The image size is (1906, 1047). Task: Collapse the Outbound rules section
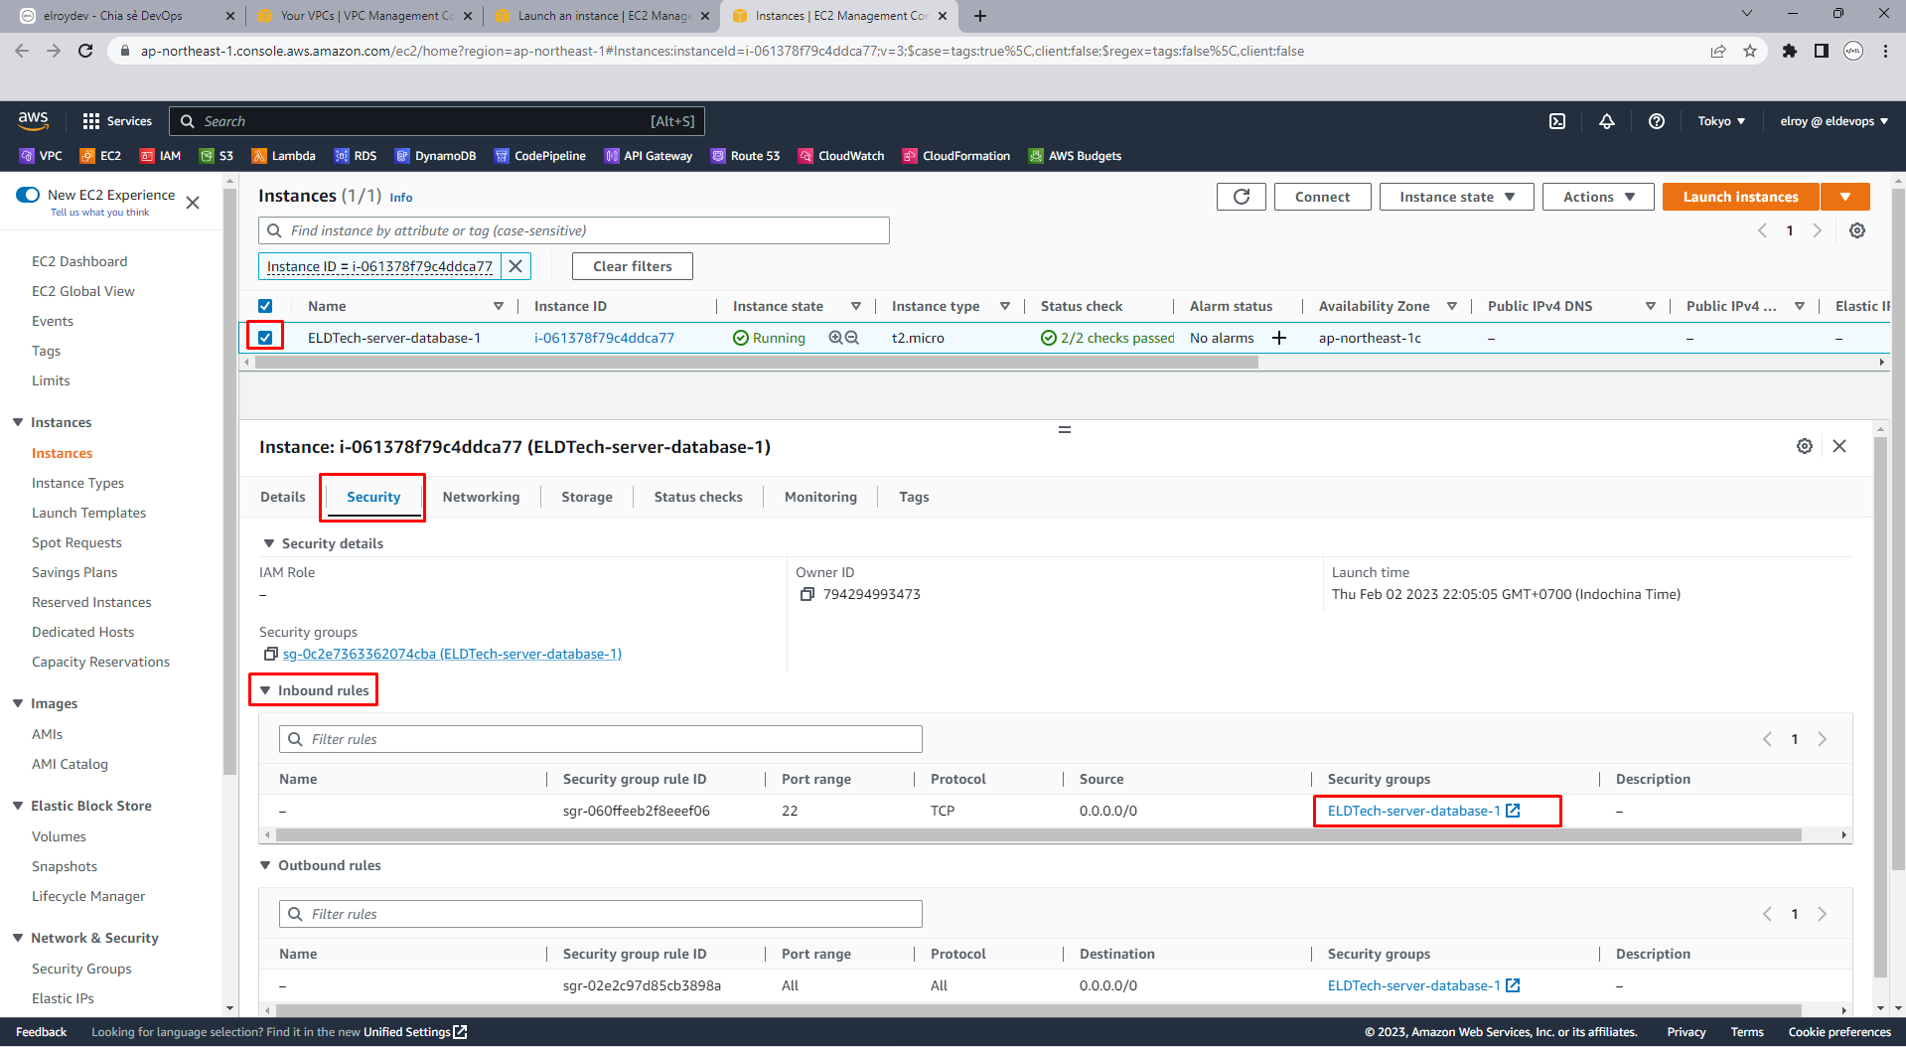(265, 865)
